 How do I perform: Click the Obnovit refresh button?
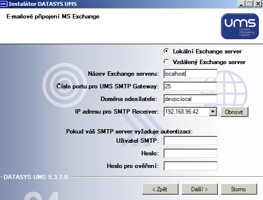click(234, 112)
